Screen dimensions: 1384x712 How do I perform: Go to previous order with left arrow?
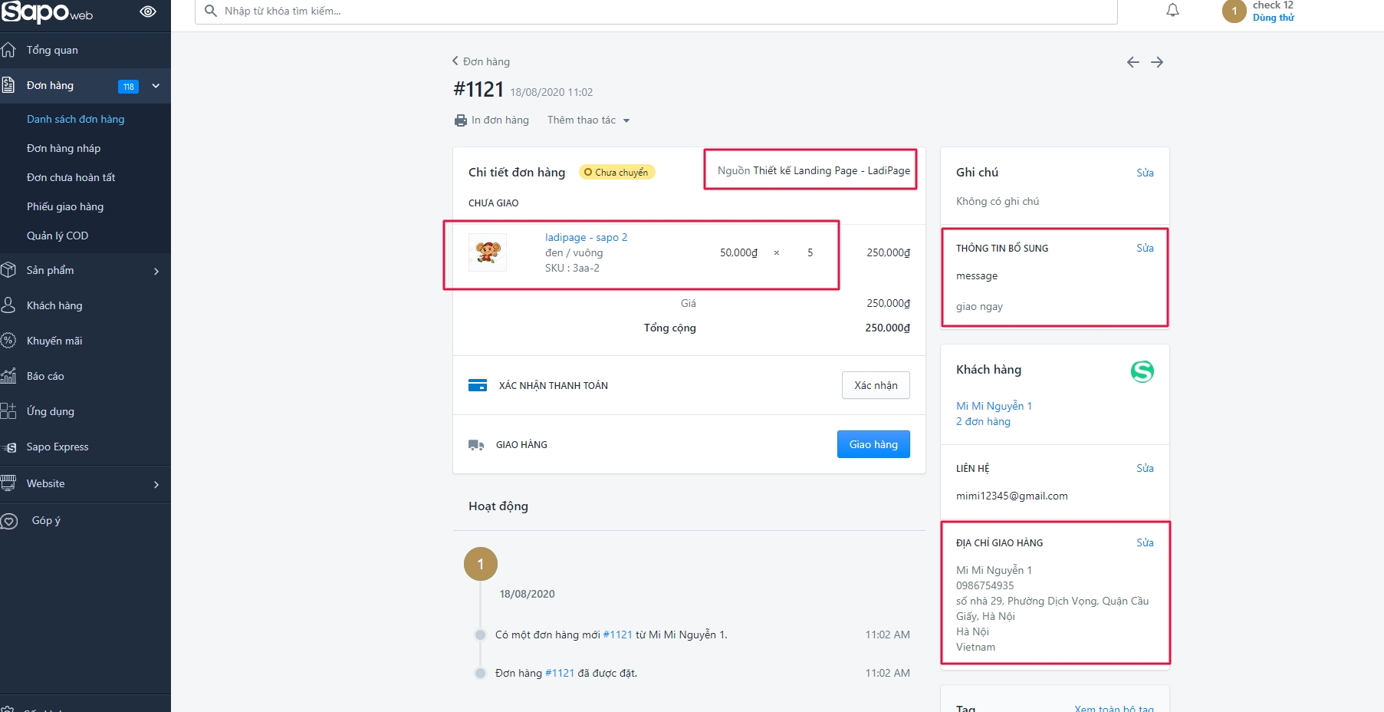pos(1133,62)
